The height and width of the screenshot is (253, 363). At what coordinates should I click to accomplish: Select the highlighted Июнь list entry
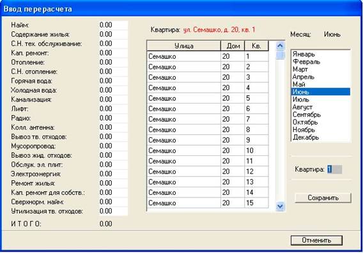pyautogui.click(x=320, y=92)
